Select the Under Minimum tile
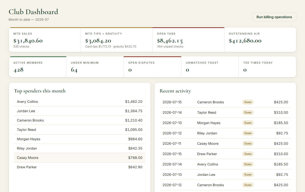 point(95,67)
